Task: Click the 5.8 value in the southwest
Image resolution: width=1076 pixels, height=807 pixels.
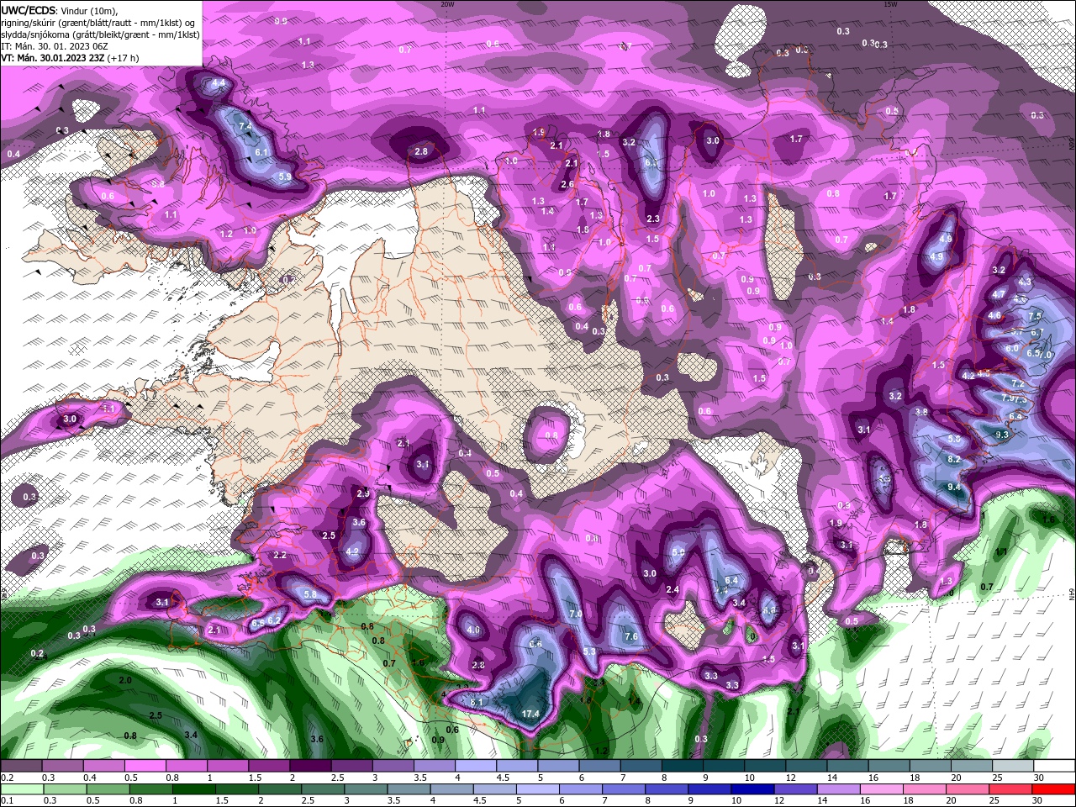Action: pos(310,594)
